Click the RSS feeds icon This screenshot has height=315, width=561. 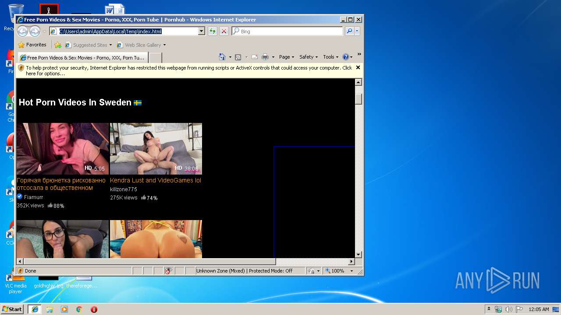coord(238,57)
